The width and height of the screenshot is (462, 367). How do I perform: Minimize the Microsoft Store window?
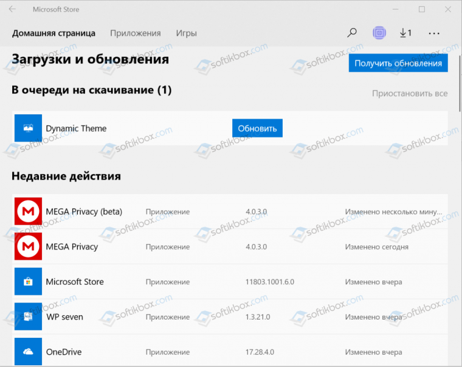(x=395, y=9)
